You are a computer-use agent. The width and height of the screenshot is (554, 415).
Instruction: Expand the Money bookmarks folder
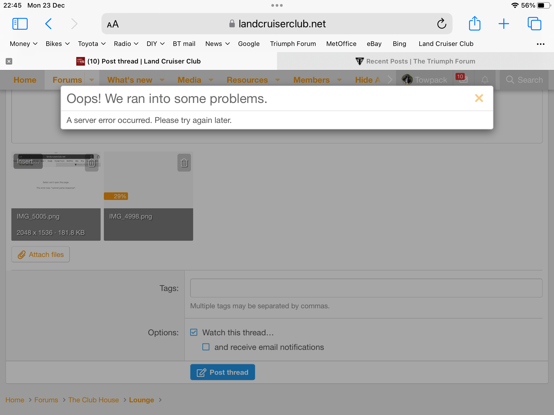[x=24, y=44]
